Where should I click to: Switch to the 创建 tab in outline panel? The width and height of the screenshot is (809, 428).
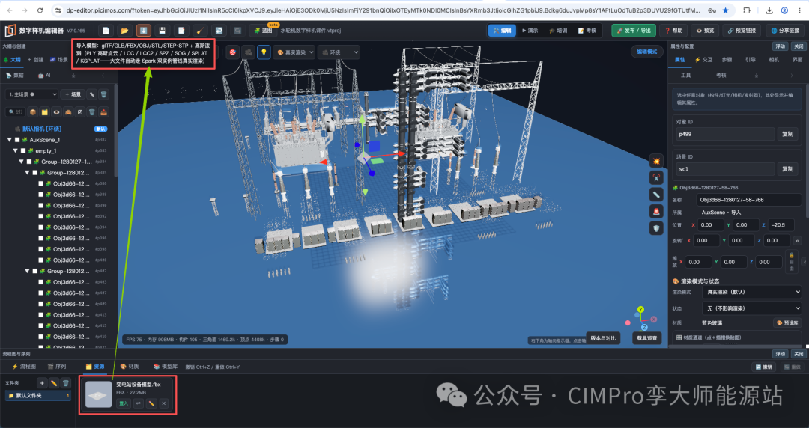36,60
